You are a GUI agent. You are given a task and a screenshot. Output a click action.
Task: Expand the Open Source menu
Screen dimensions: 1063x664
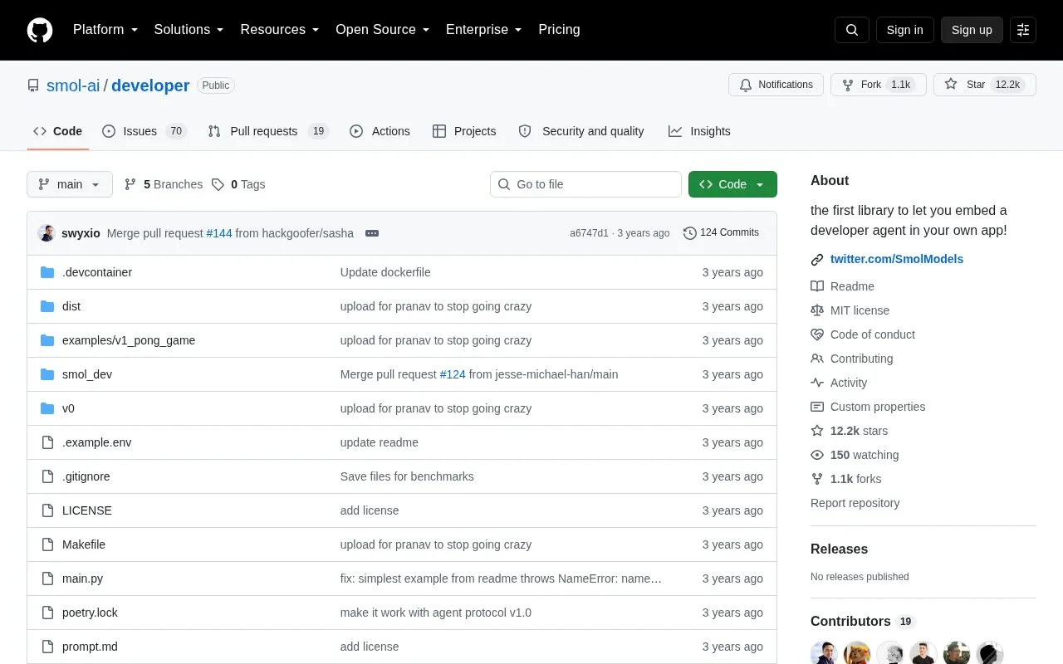click(383, 30)
